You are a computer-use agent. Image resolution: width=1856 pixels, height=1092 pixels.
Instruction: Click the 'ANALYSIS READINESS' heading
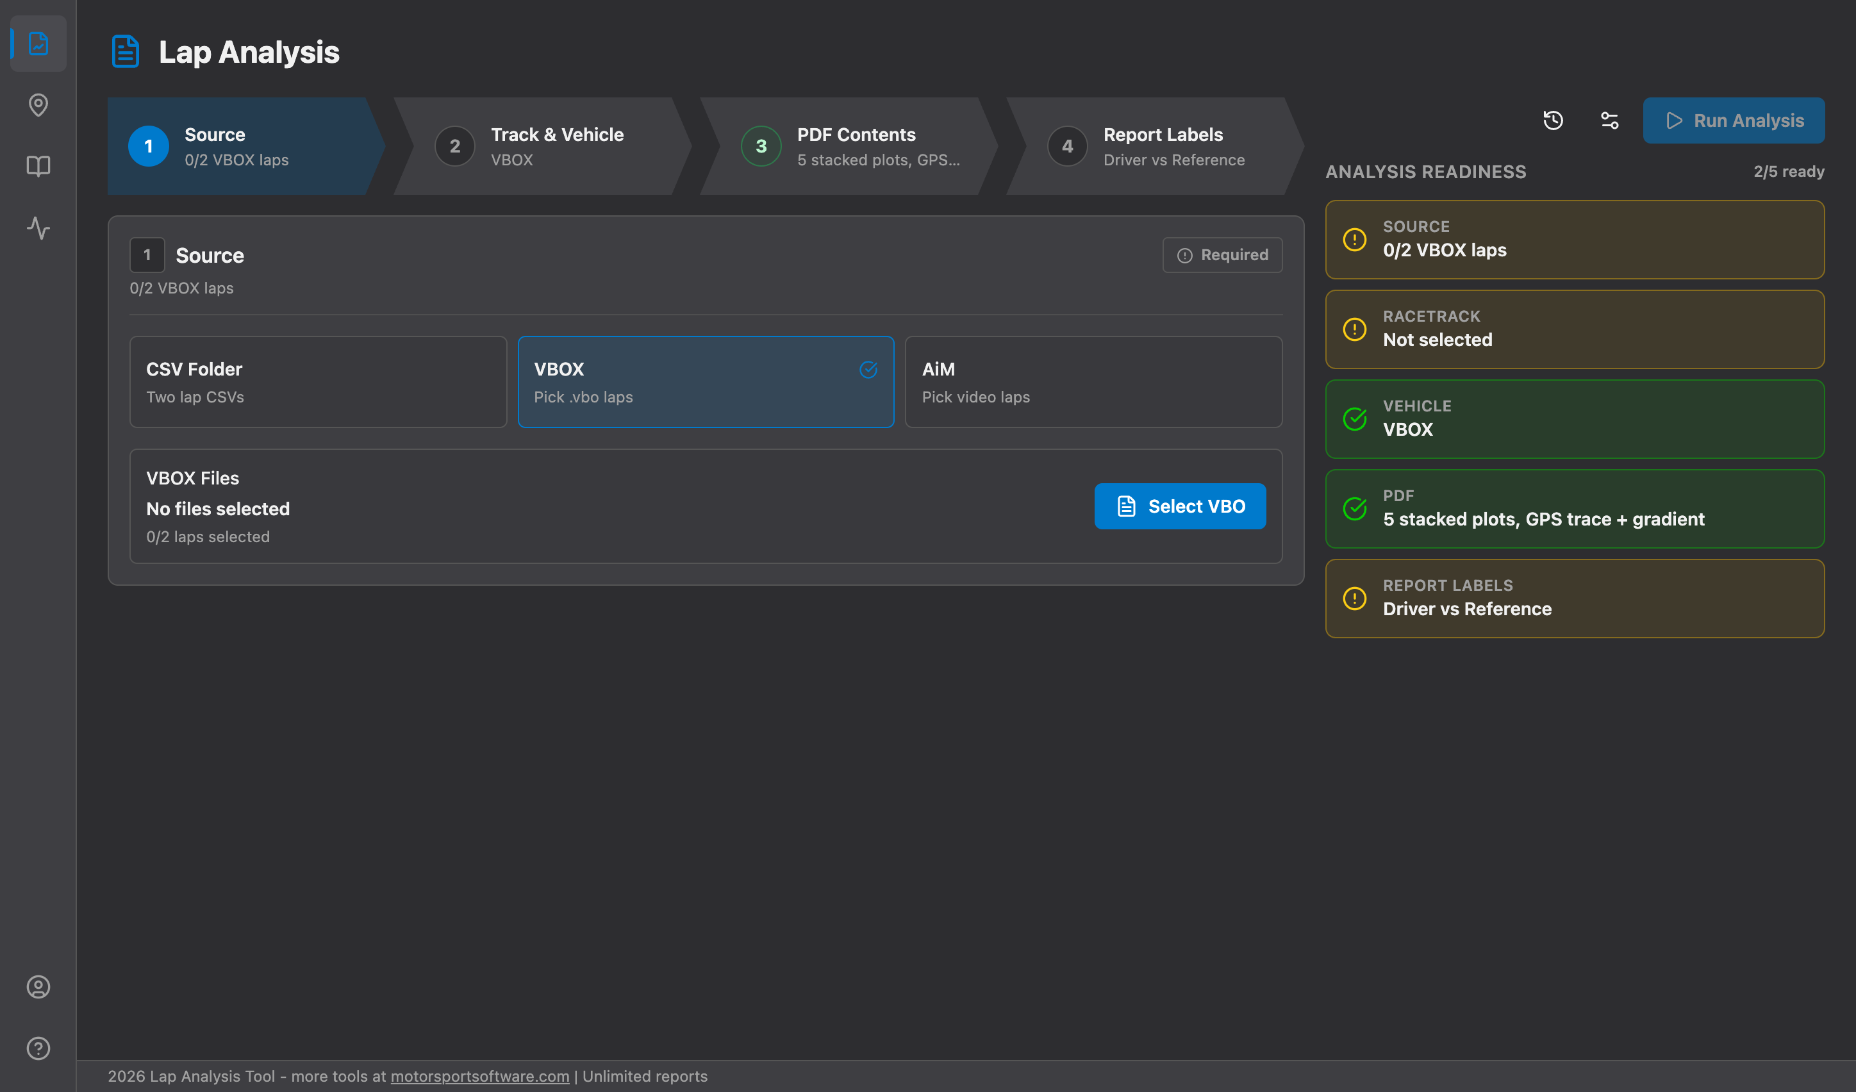tap(1426, 172)
